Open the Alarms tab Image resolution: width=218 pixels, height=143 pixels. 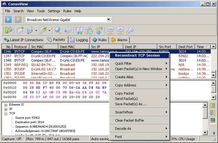pos(119,40)
